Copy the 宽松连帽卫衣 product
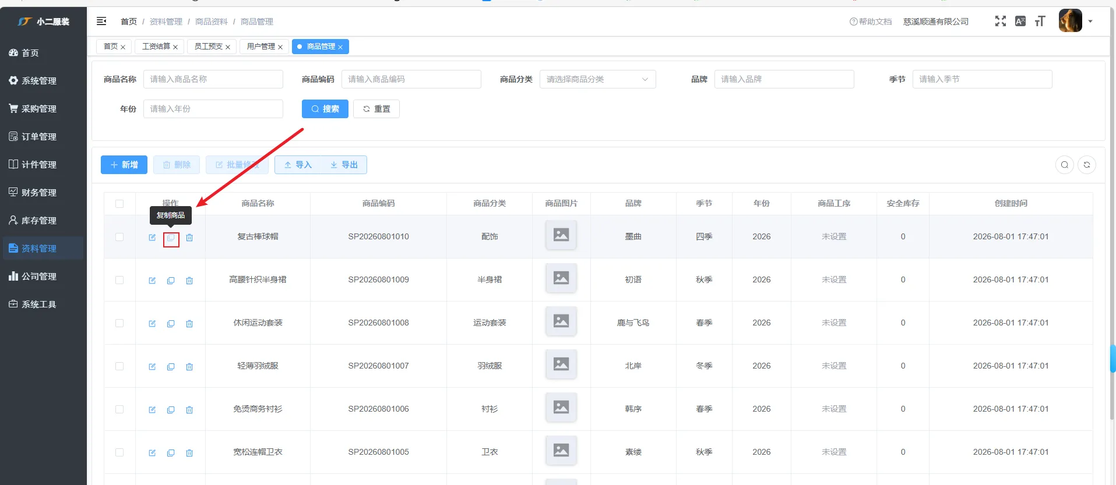 171,453
